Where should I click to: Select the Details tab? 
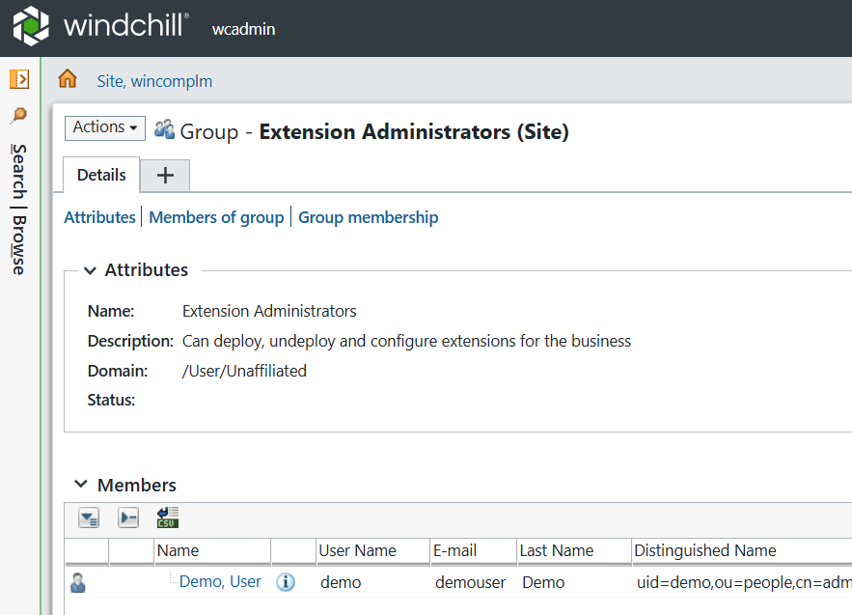101,175
